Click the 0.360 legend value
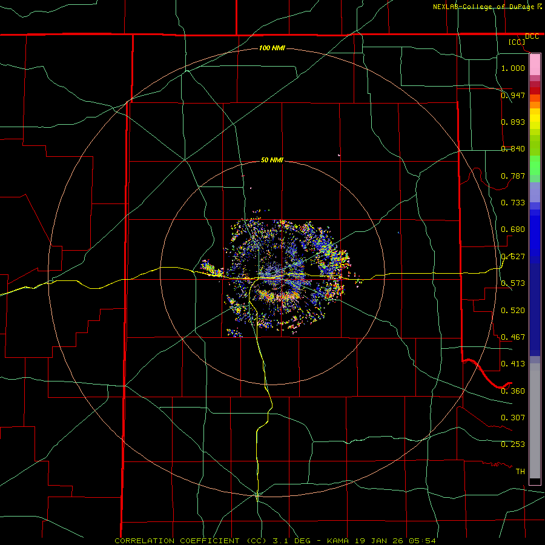 pos(513,391)
